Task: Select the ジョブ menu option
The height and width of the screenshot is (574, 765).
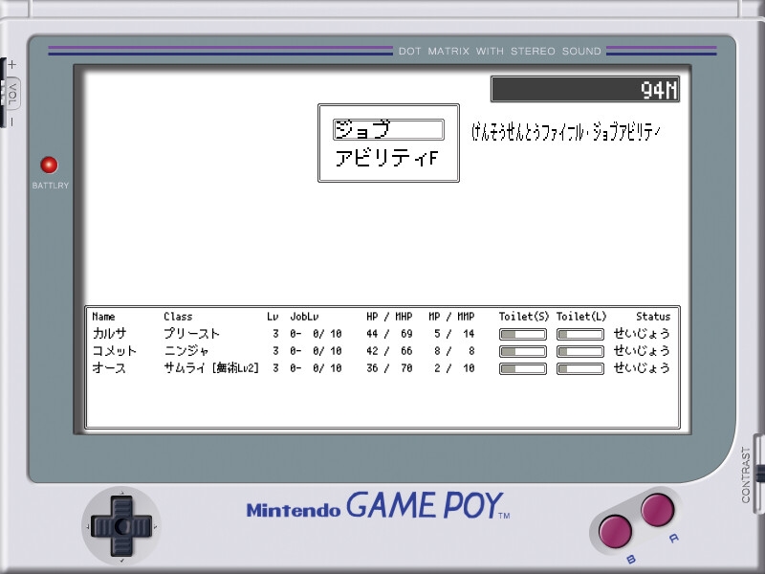Action: (388, 129)
